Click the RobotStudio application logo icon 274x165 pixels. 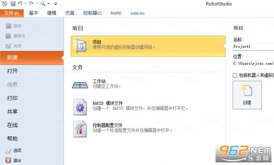pyautogui.click(x=4, y=3)
